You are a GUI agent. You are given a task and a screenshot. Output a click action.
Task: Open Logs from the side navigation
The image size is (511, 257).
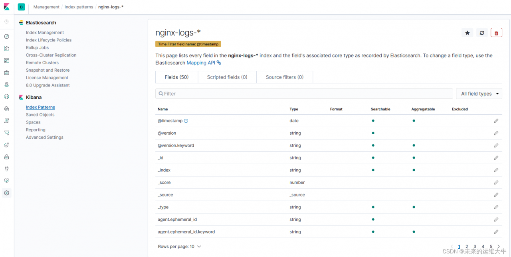(6, 121)
